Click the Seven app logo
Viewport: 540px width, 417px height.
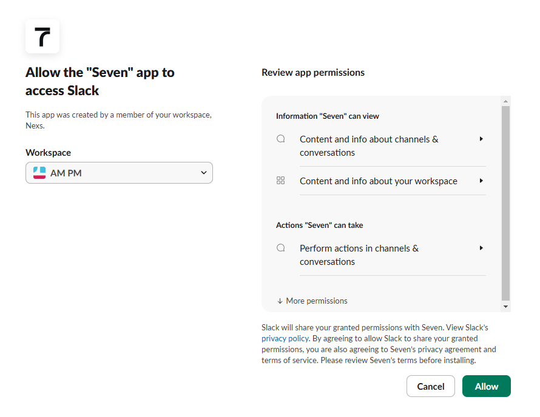pos(42,36)
